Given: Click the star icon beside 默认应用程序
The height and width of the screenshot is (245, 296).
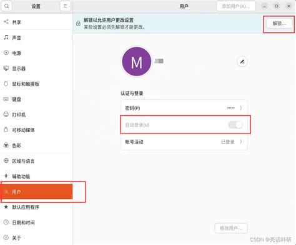Looking at the screenshot, I should [6, 207].
